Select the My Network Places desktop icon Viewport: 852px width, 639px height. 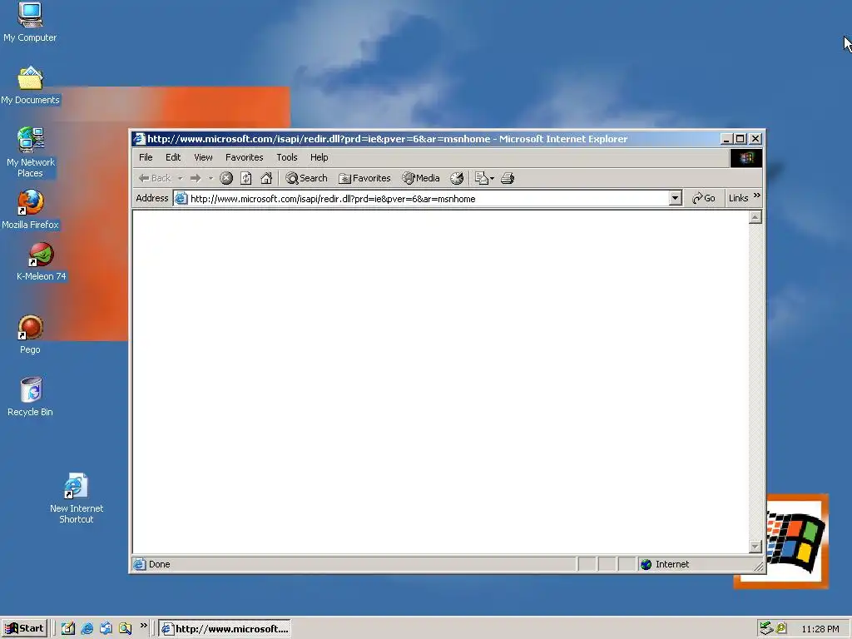[x=31, y=153]
